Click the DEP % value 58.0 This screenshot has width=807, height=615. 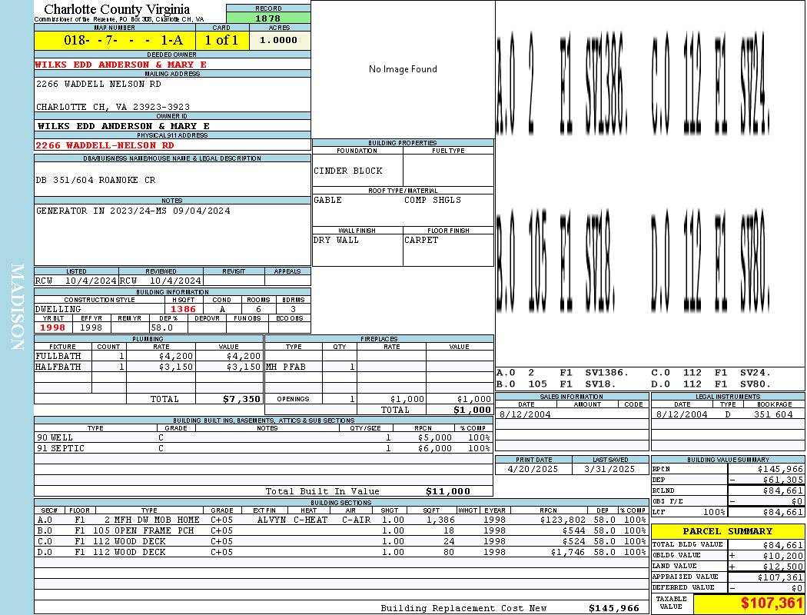click(x=161, y=327)
